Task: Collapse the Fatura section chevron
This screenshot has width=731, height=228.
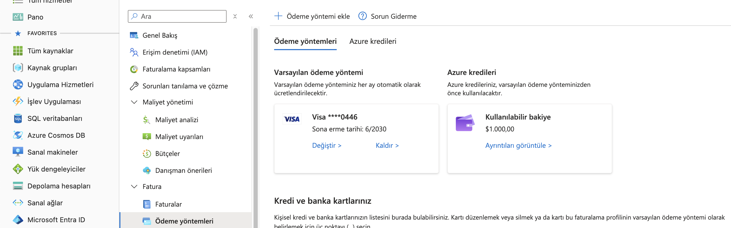Action: pos(134,187)
